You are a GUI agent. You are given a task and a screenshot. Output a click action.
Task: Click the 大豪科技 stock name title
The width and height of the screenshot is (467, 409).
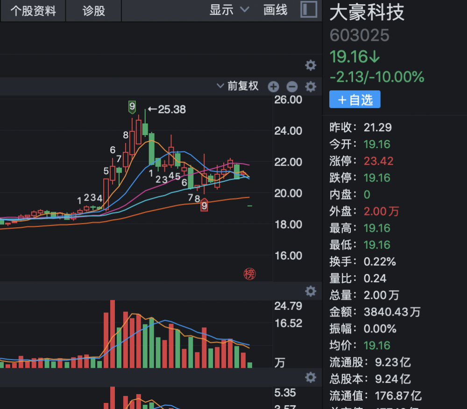[x=367, y=13]
